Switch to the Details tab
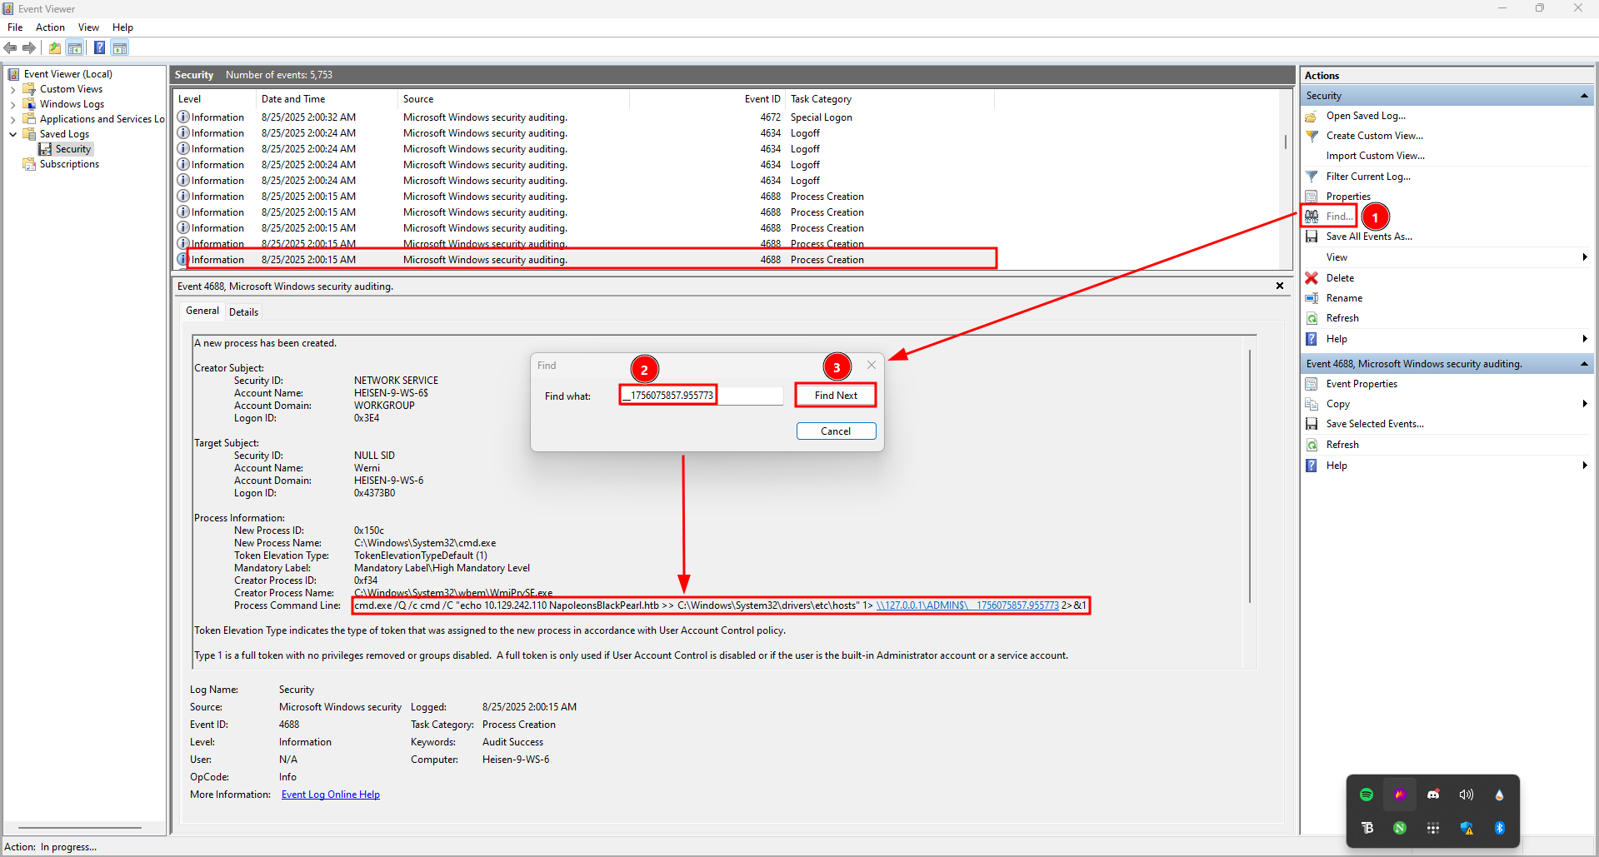The width and height of the screenshot is (1599, 857). click(243, 311)
